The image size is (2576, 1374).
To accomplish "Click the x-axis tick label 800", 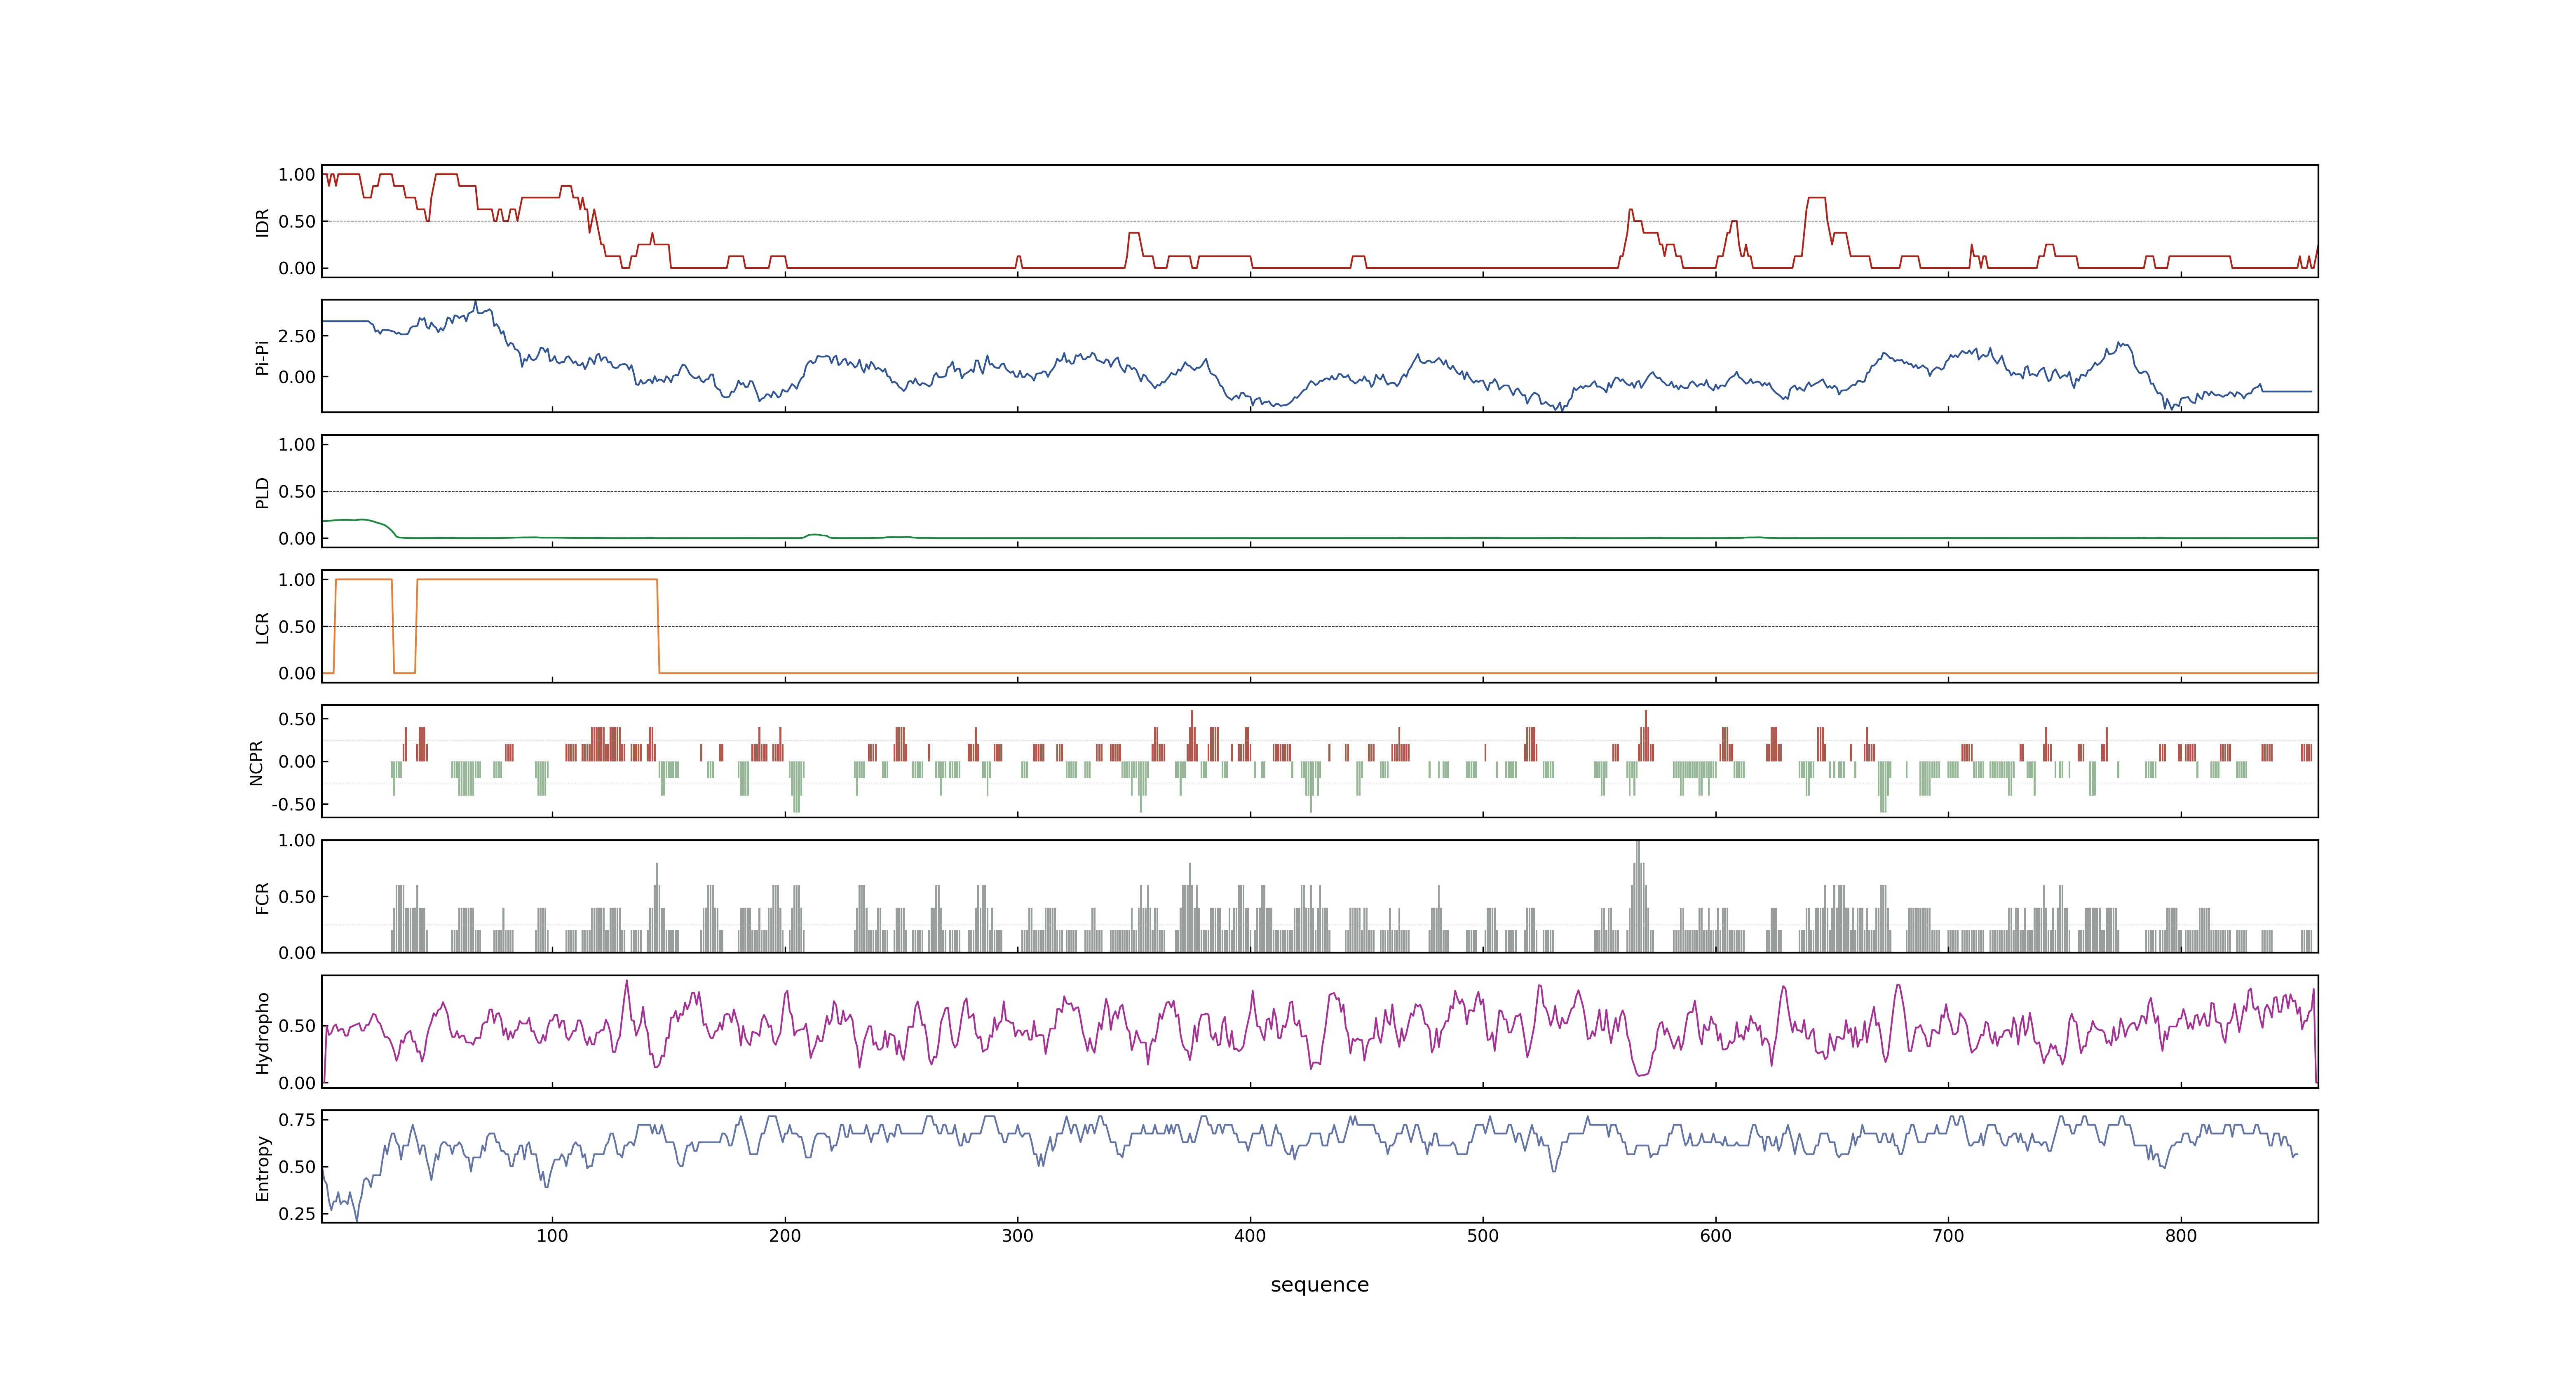I will pyautogui.click(x=2181, y=1236).
